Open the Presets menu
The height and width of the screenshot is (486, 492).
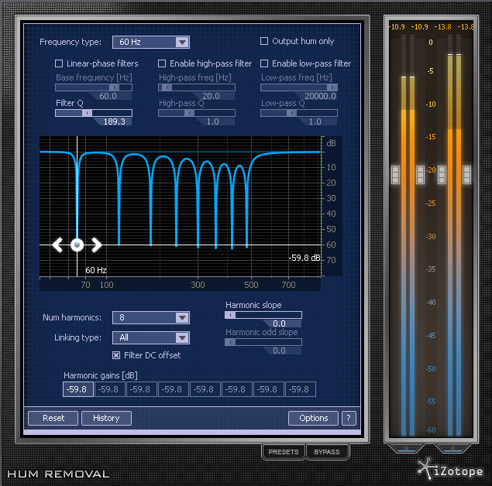283,452
